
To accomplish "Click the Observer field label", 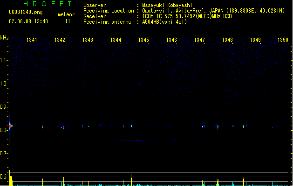I will coord(95,5).
